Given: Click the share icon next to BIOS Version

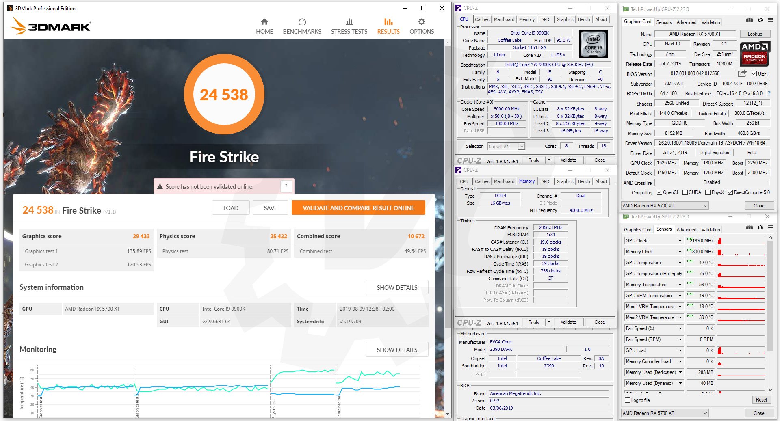Looking at the screenshot, I should 742,73.
